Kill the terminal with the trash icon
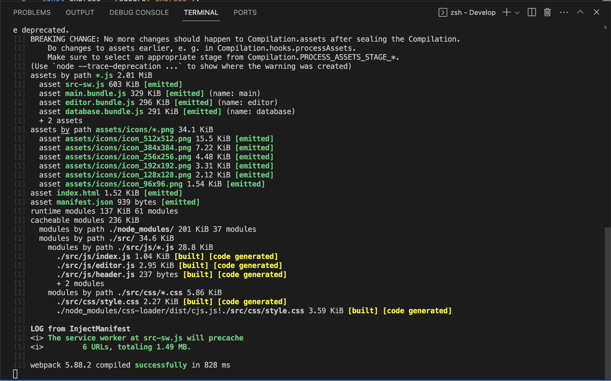The height and width of the screenshot is (381, 611). (x=547, y=12)
